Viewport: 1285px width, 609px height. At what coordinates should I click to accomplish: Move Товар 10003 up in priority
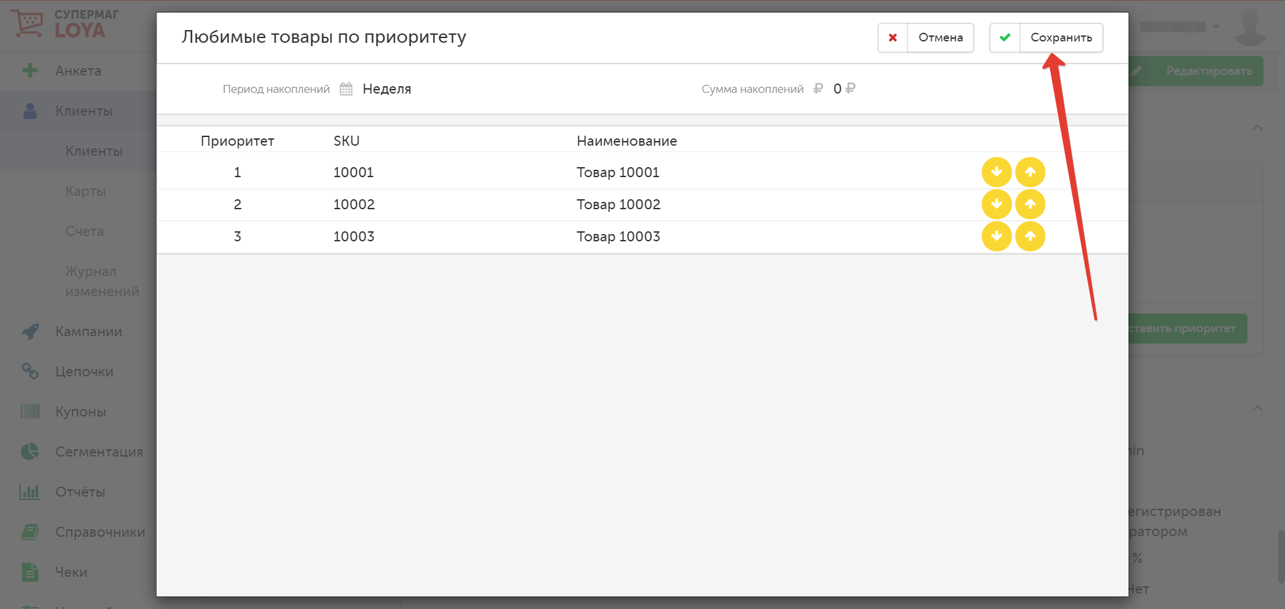[x=1030, y=236]
